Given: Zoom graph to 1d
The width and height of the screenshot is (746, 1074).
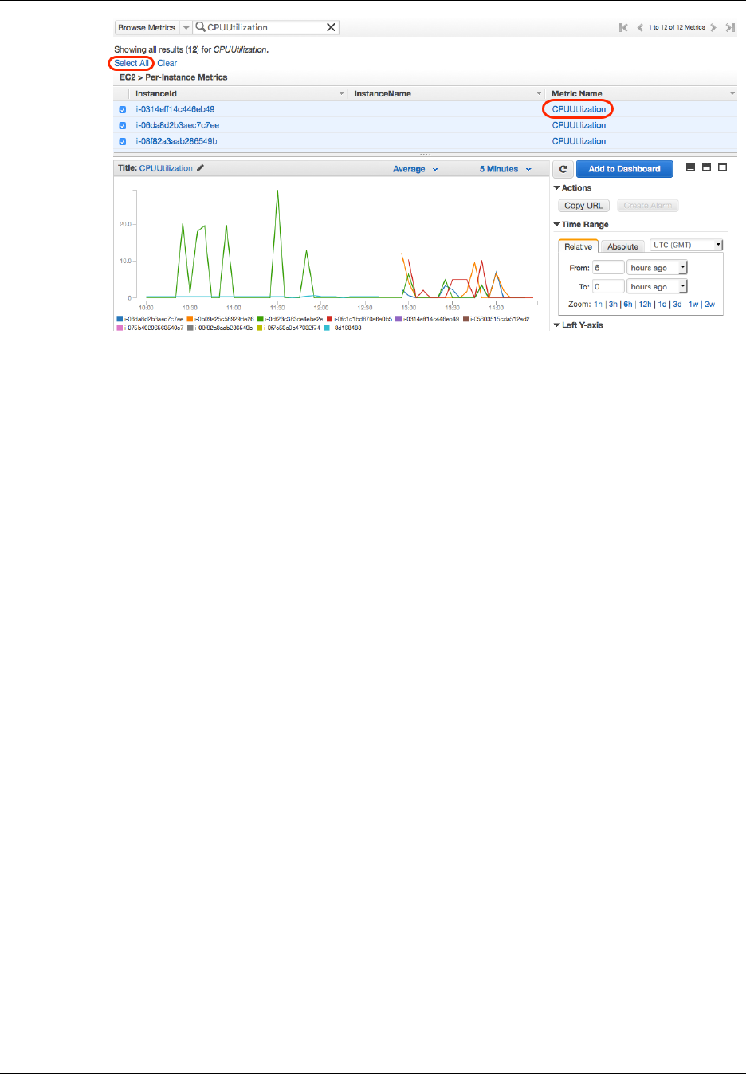Looking at the screenshot, I should click(x=662, y=305).
